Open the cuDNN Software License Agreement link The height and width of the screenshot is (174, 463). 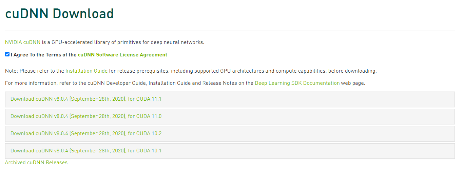[122, 55]
